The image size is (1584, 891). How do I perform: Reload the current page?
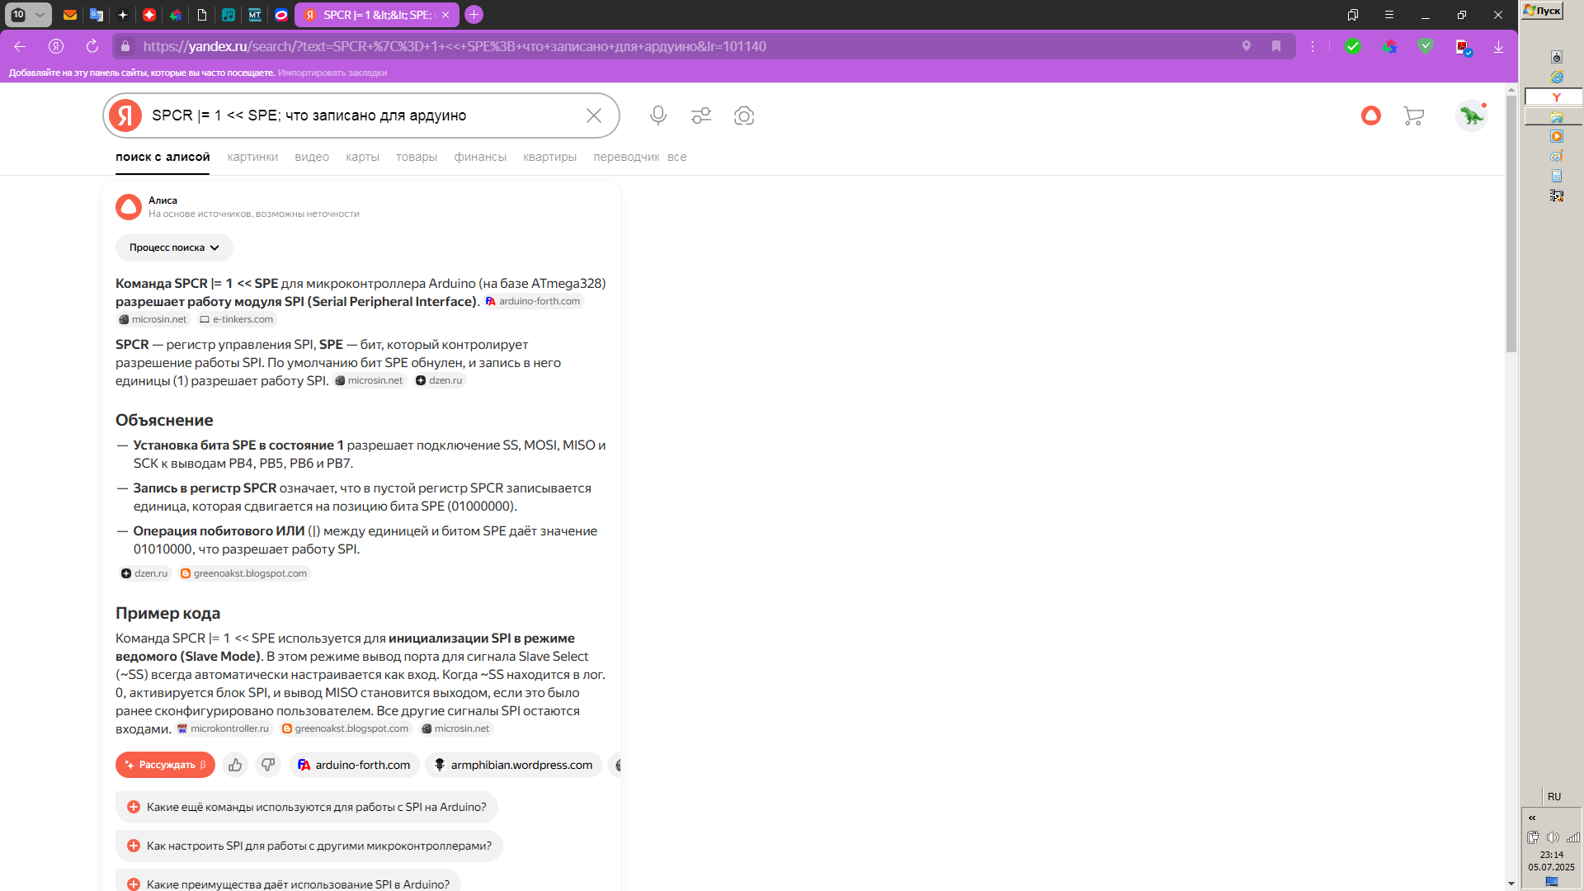(x=92, y=46)
